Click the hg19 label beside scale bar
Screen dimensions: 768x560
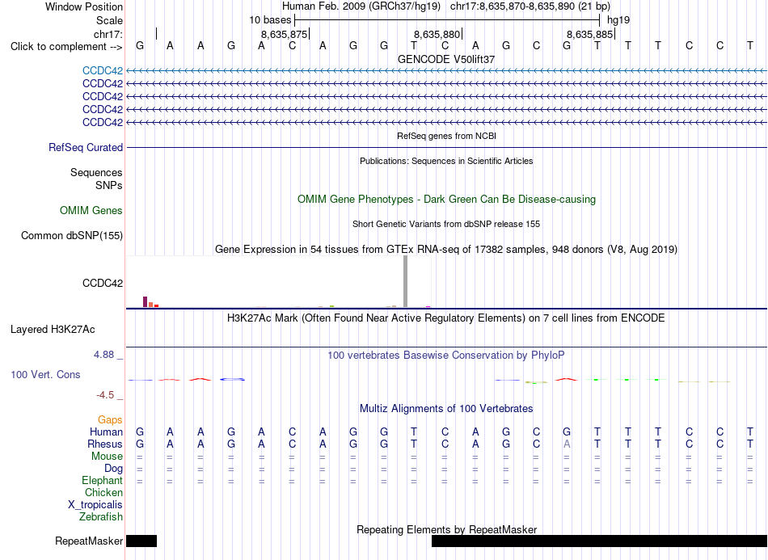tap(618, 20)
